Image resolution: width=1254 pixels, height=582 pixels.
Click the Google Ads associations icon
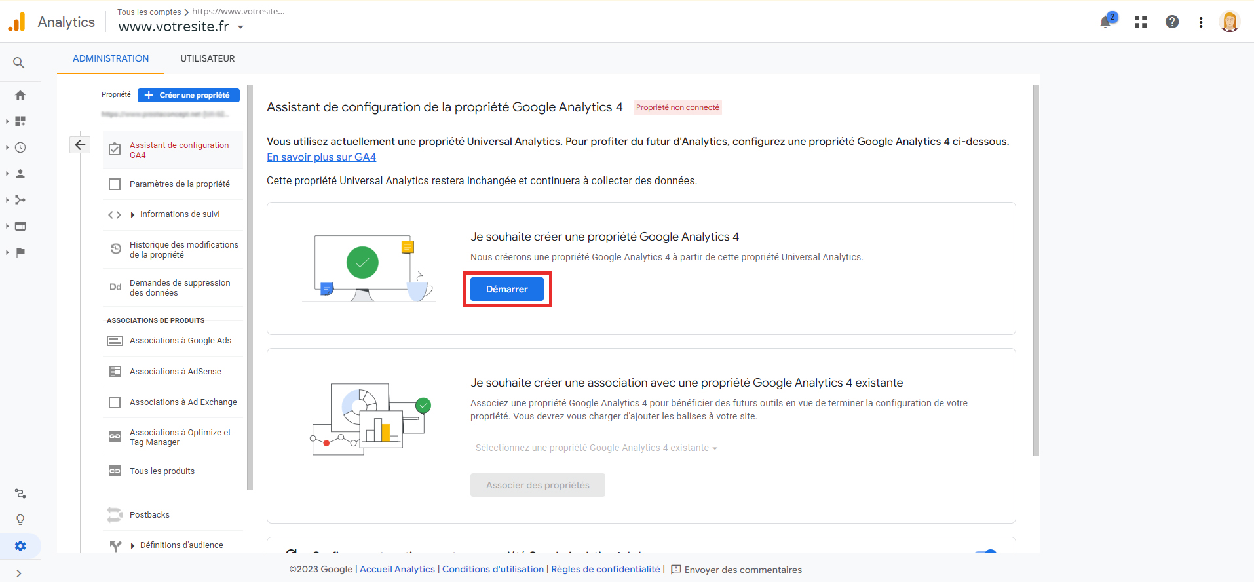tap(115, 341)
